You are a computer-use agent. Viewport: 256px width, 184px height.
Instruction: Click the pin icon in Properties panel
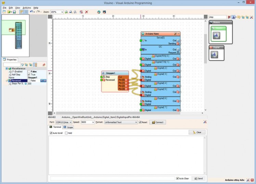tap(43, 65)
